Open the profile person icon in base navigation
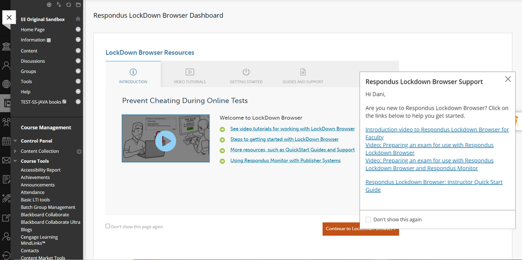The image size is (522, 260). (x=6, y=65)
